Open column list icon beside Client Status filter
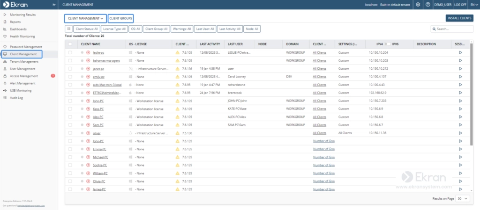The height and width of the screenshot is (210, 480). (68, 29)
